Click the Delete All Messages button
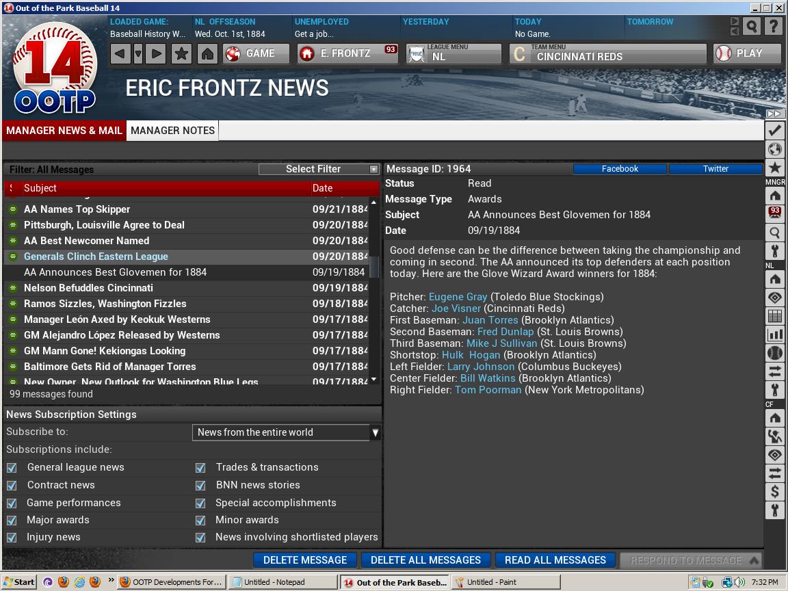 point(425,560)
